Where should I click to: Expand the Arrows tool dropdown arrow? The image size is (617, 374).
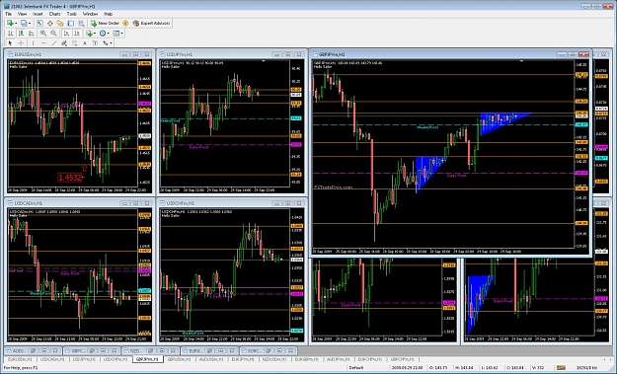pos(111,42)
